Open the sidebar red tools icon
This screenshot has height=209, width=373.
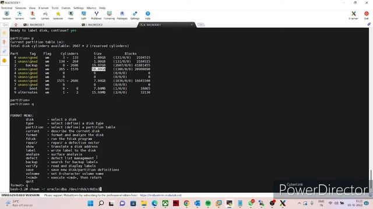4,42
